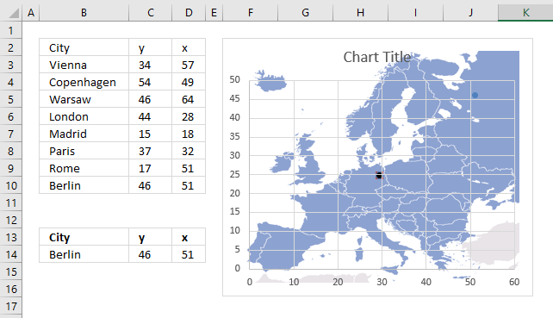Select the cell containing Madrid
553x318 pixels.
point(84,134)
